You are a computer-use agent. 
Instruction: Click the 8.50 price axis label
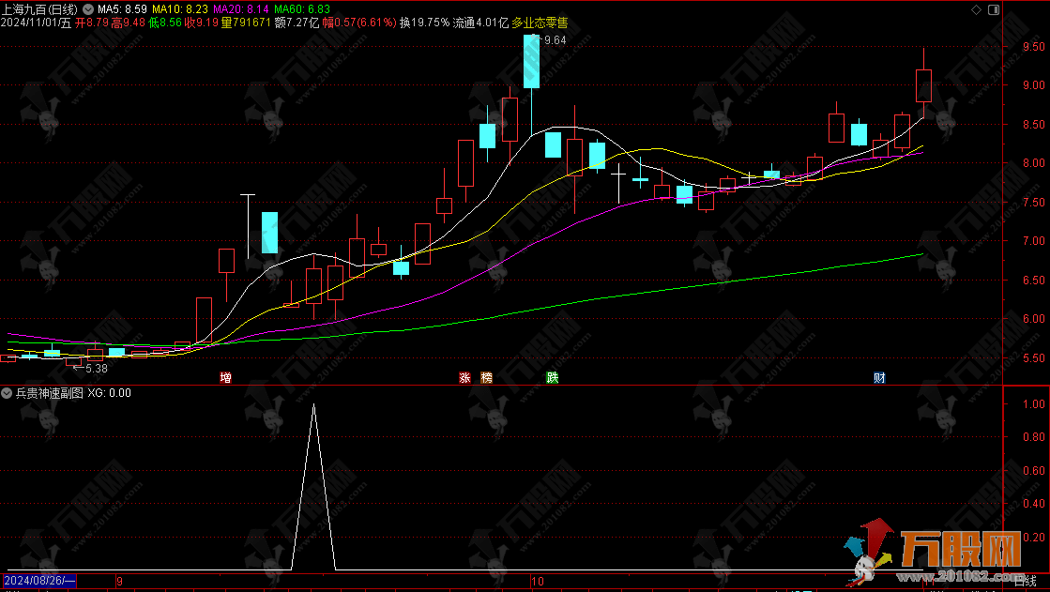(x=1034, y=124)
